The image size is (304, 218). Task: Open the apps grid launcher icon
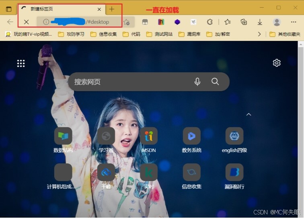(x=21, y=63)
